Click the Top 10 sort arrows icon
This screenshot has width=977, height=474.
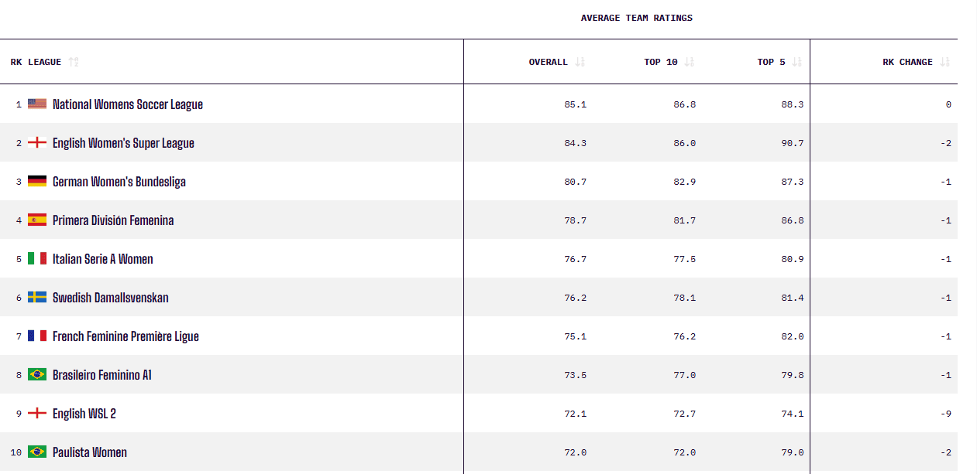coord(690,62)
